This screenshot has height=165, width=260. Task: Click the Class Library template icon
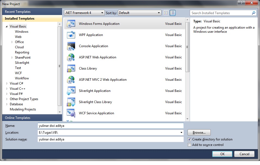click(71, 68)
